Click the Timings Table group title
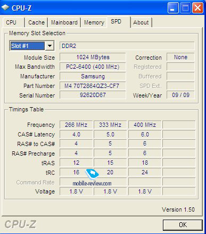This screenshot has width=206, height=234. click(26, 109)
